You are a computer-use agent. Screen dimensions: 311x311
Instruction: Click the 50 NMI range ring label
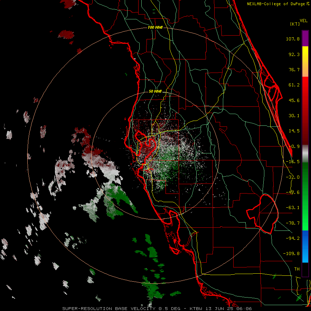(155, 91)
